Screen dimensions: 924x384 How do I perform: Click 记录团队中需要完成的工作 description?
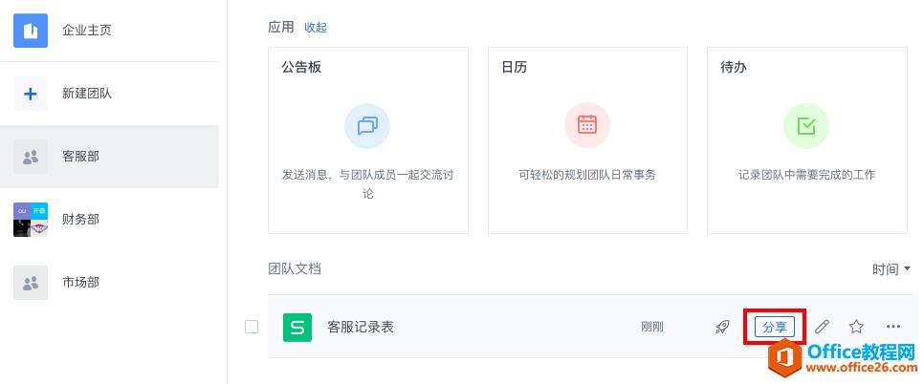click(x=806, y=175)
